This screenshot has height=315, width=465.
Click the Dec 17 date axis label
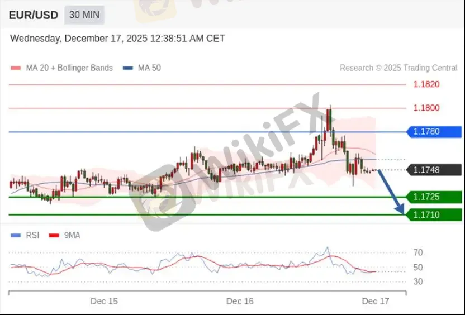point(376,302)
